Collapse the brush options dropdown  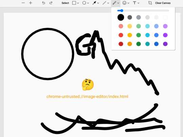coord(118,3)
